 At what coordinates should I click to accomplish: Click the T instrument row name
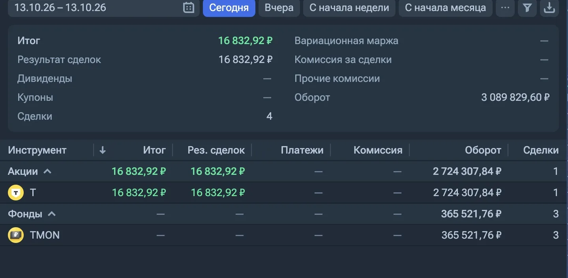pyautogui.click(x=33, y=193)
